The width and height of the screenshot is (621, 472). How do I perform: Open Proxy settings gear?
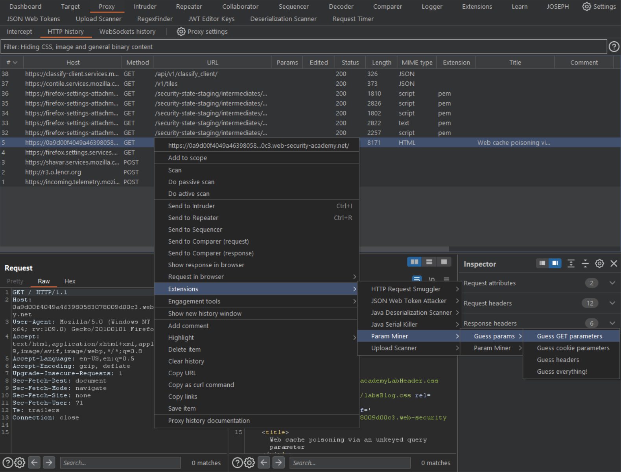(181, 32)
